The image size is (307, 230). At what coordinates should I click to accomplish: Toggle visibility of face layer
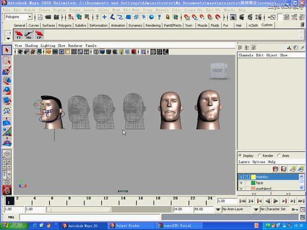point(241,183)
